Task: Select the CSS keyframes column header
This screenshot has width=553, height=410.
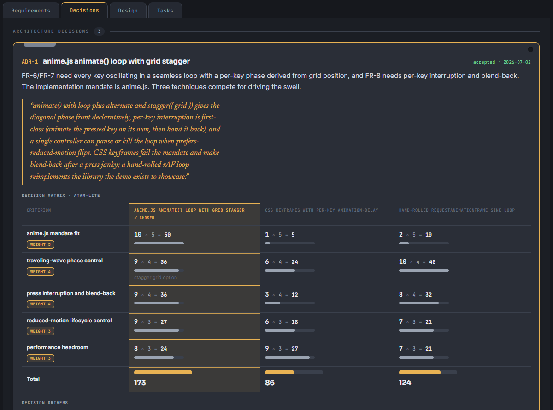Action: [x=322, y=210]
